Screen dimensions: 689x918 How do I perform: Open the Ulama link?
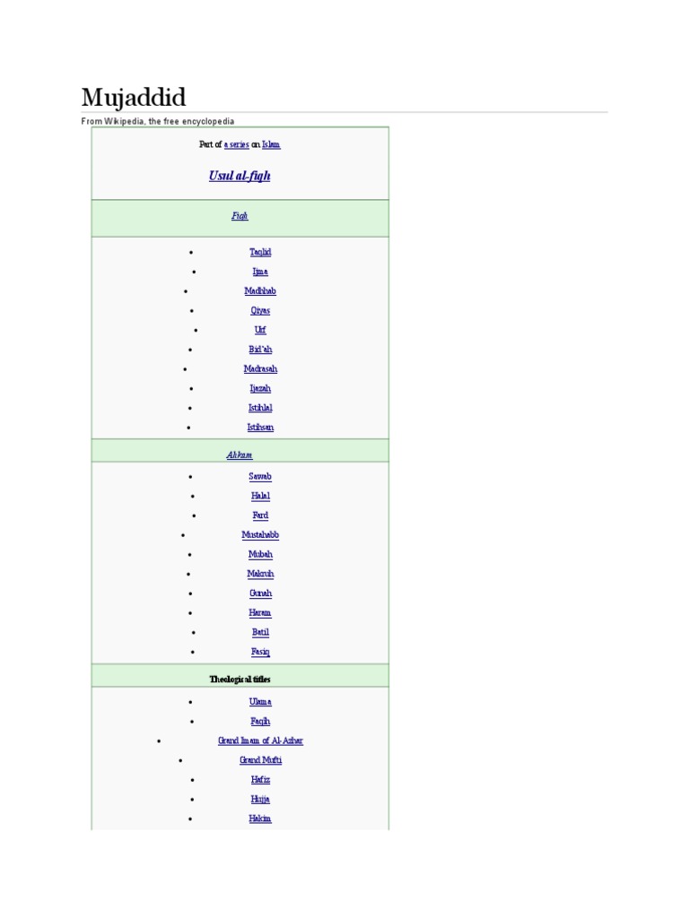tap(260, 702)
